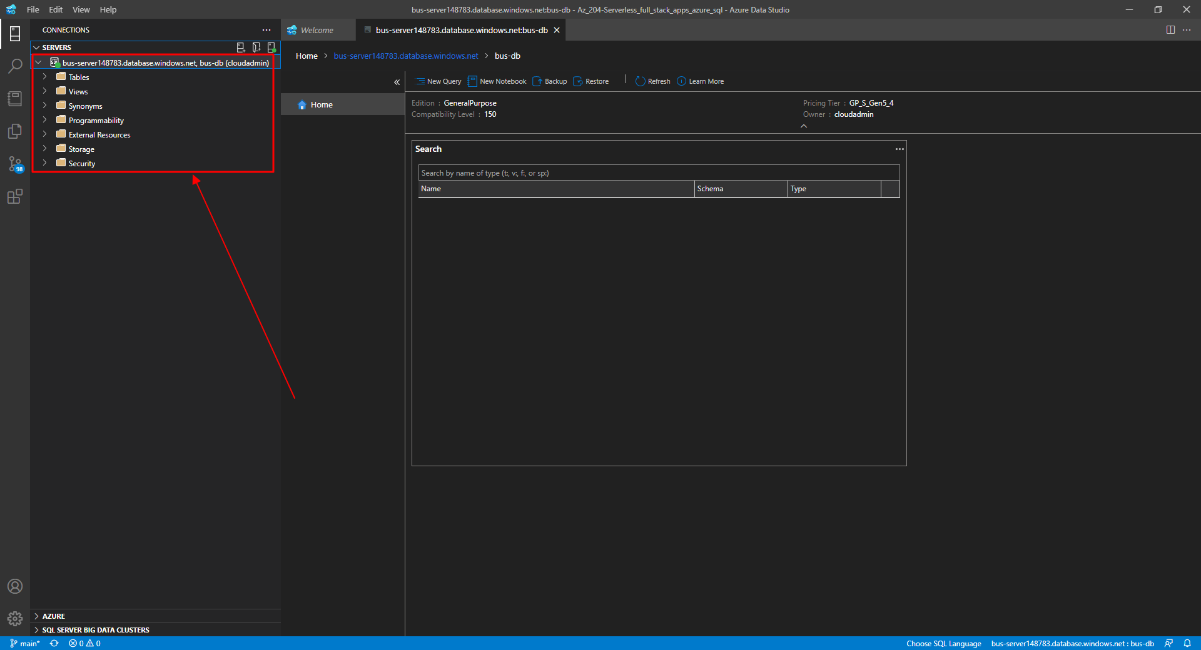Click the Home breadcrumb

click(307, 56)
